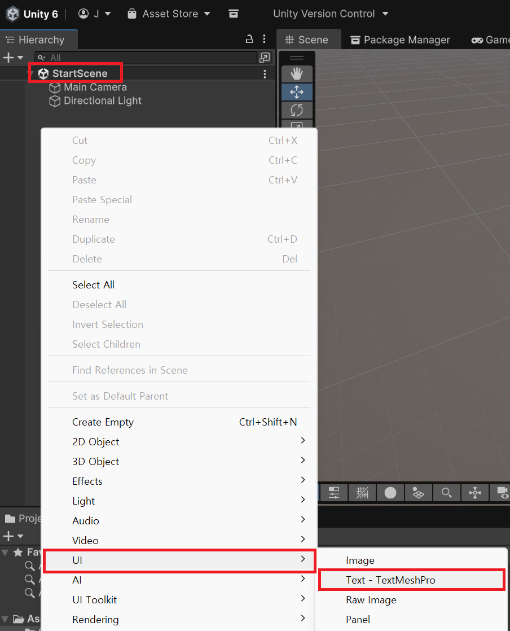This screenshot has width=510, height=631.
Task: Click the Scene toolbar magnifier search icon
Action: point(446,493)
